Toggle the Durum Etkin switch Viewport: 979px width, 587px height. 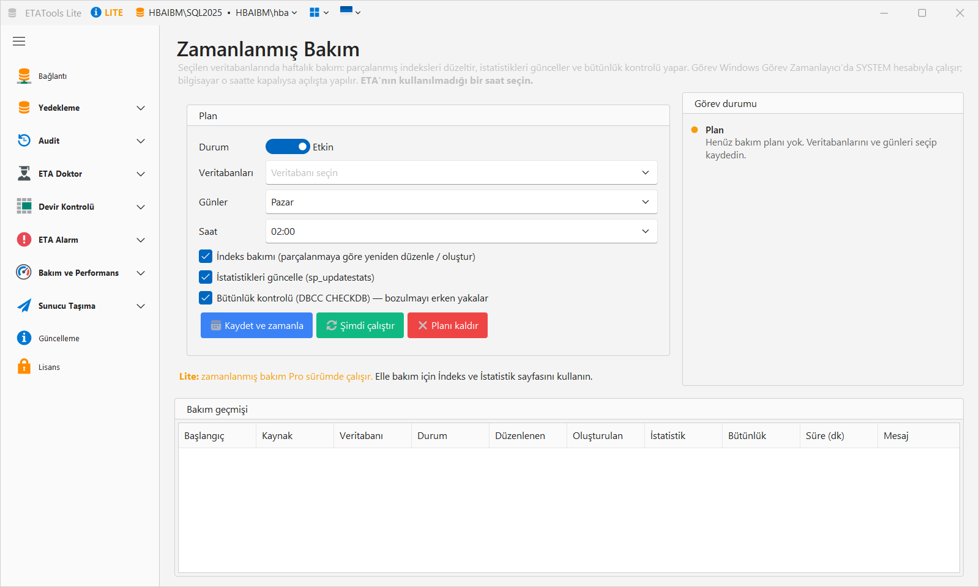click(288, 147)
